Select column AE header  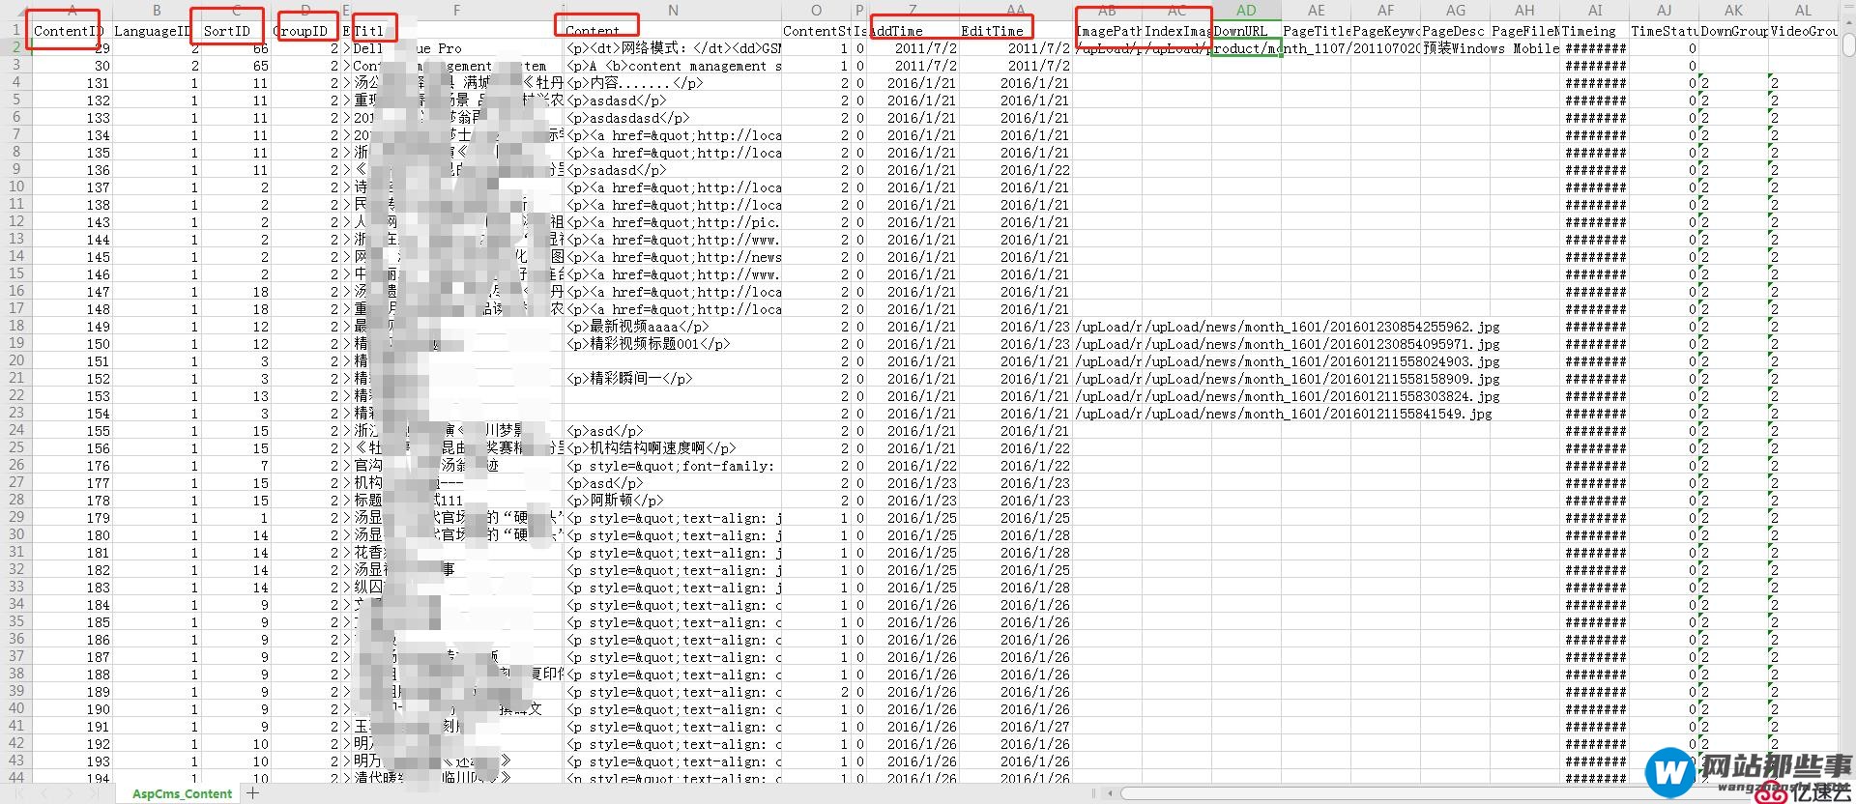pyautogui.click(x=1316, y=10)
